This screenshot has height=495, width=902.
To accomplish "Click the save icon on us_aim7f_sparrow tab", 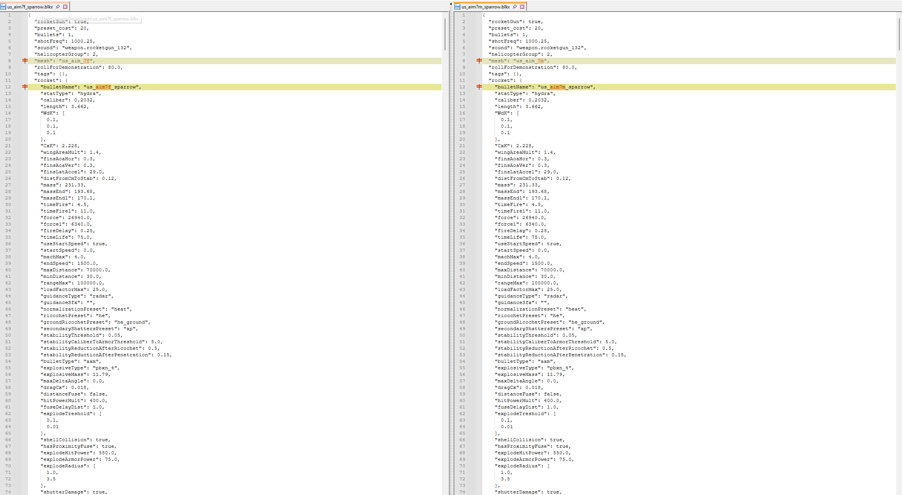I will [3, 7].
